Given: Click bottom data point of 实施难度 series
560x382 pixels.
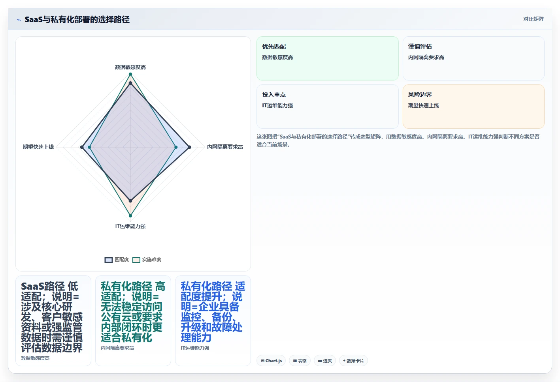Looking at the screenshot, I should [130, 216].
